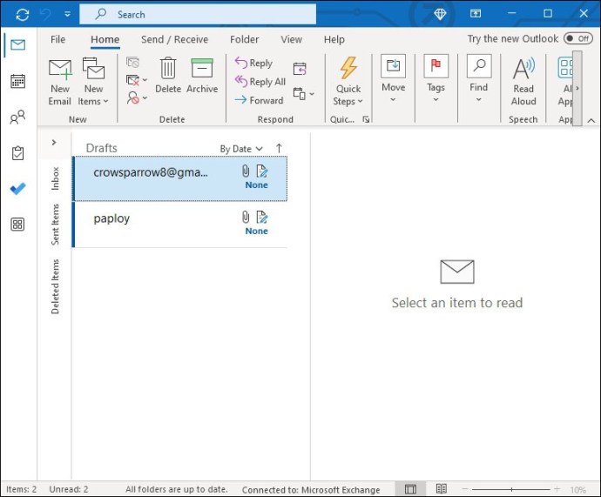Open the File menu
Image resolution: width=601 pixels, height=497 pixels.
point(57,39)
